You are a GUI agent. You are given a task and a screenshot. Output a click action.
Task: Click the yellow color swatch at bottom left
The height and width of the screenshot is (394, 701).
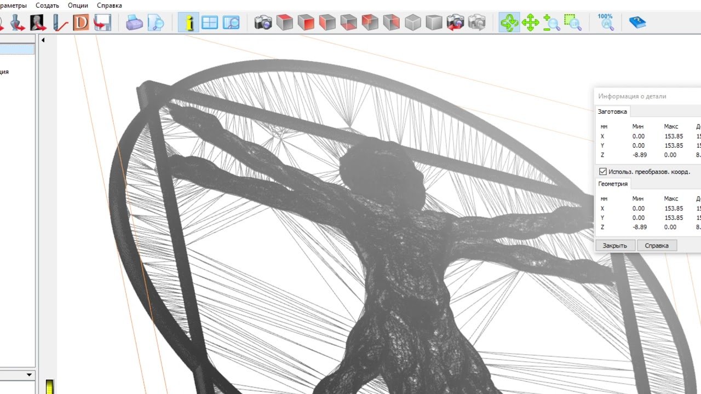[x=50, y=387]
